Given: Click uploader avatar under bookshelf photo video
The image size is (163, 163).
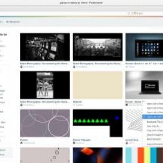Looking at the screenshot, I should click(x=21, y=67).
